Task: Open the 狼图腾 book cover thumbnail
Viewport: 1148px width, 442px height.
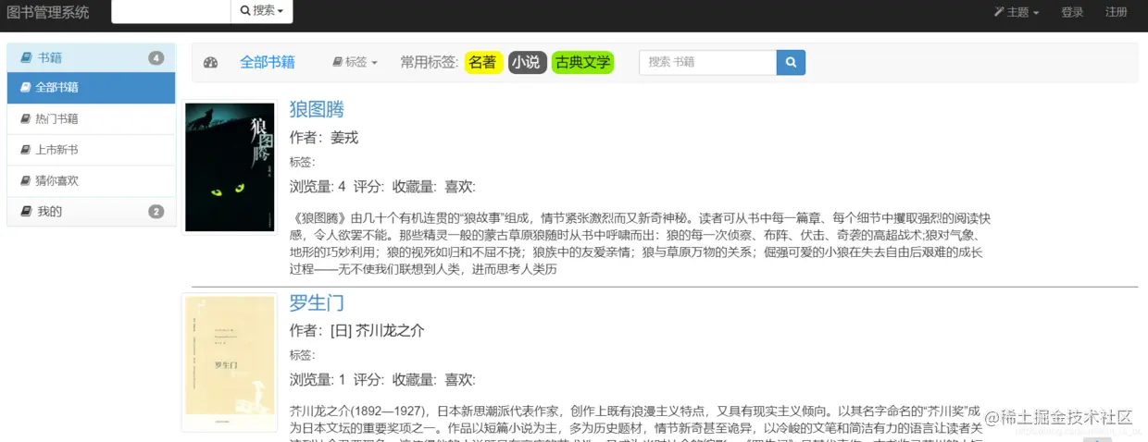Action: 230,167
